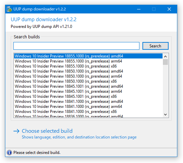Select build 18850.1000 (rs_prerelease) amd64
Image resolution: width=183 pixels, height=163 pixels.
point(88,71)
